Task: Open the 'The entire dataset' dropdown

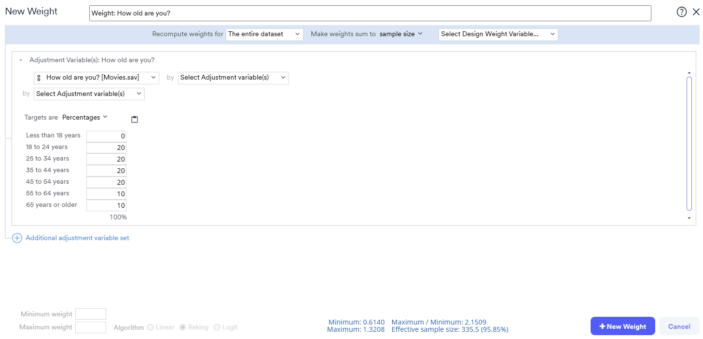Action: [264, 34]
